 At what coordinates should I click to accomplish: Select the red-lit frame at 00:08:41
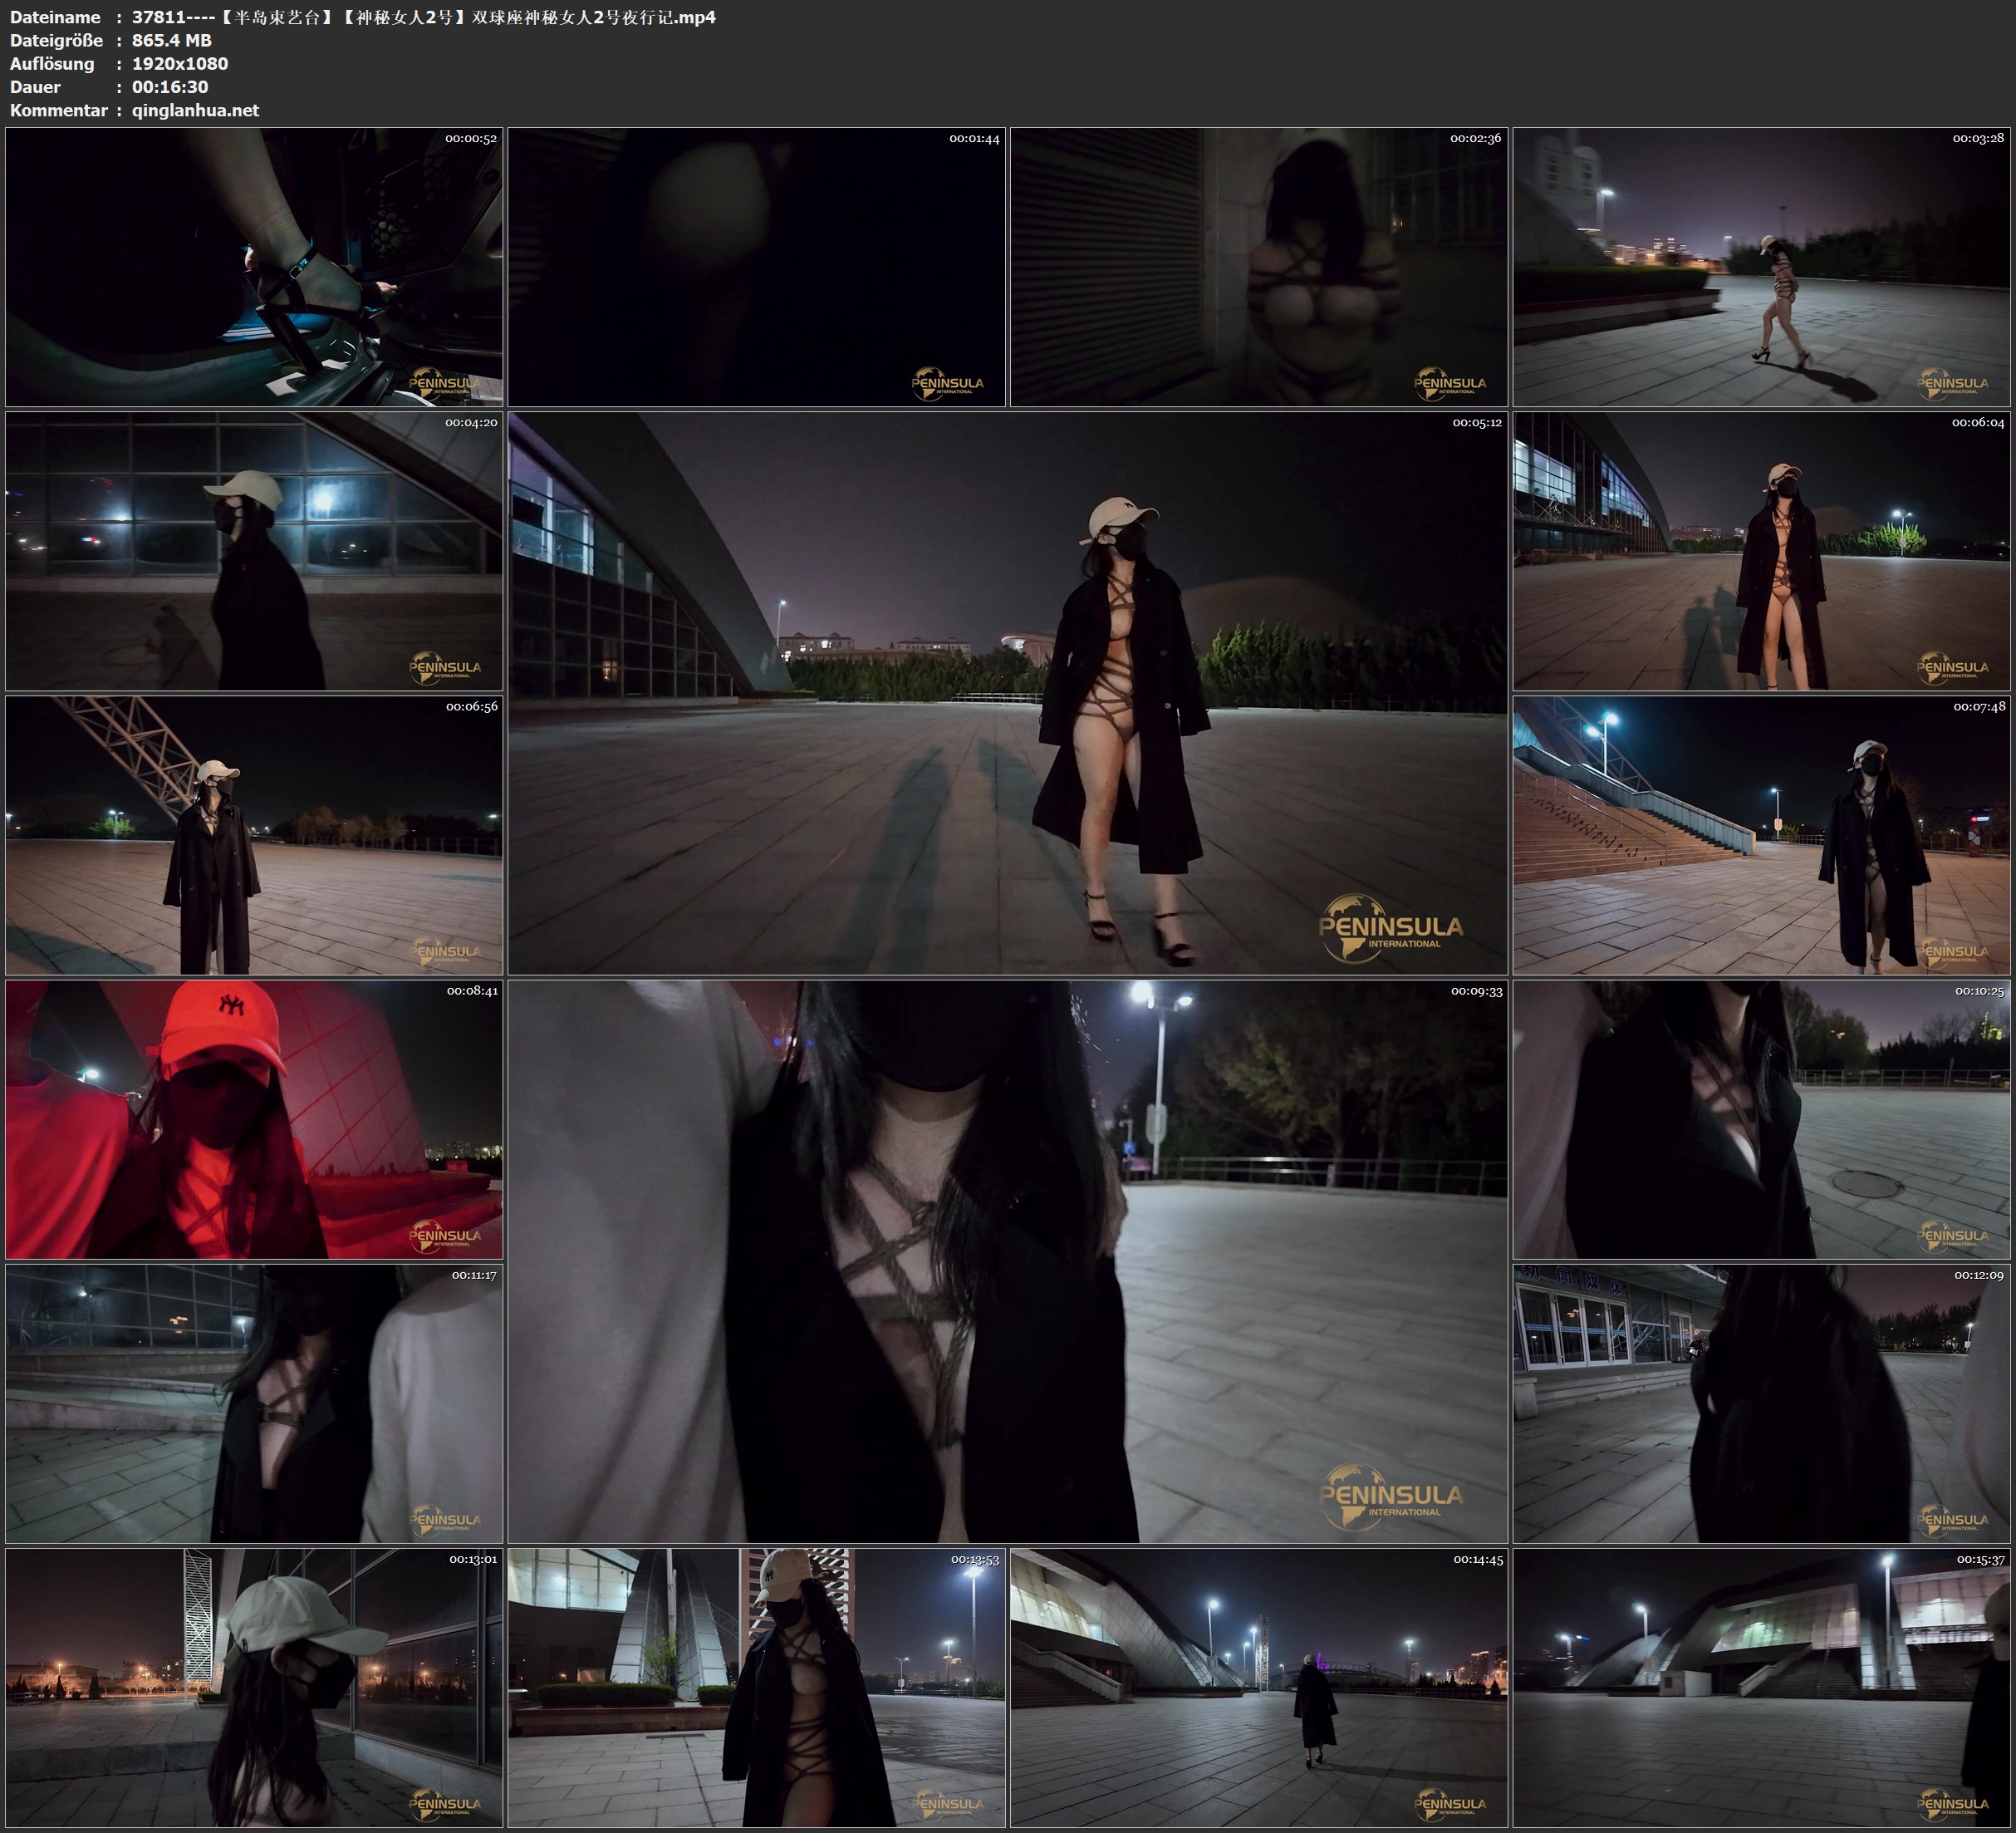(254, 1118)
